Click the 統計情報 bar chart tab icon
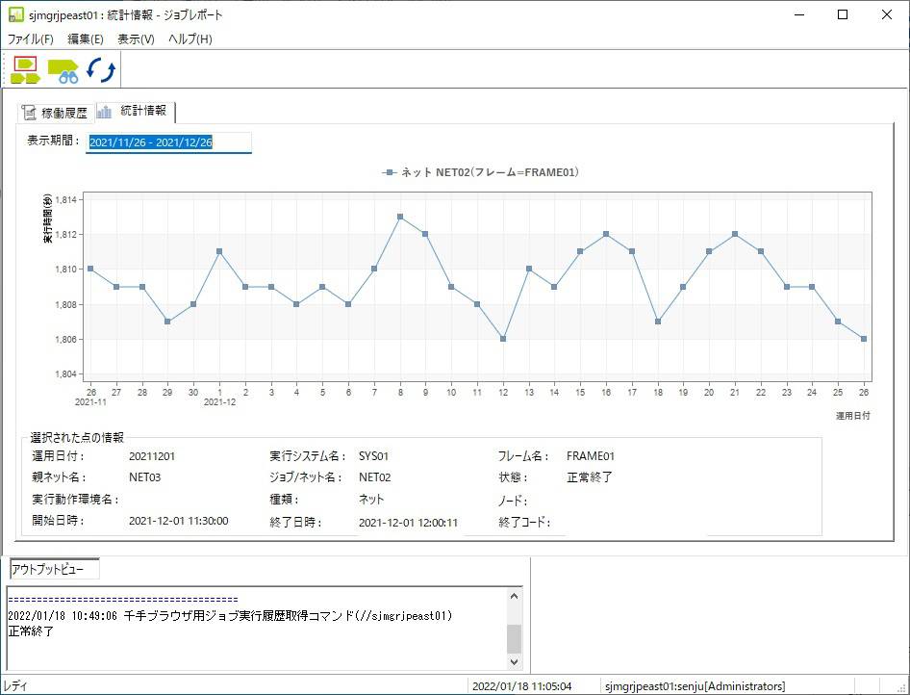The height and width of the screenshot is (695, 910). coord(105,111)
